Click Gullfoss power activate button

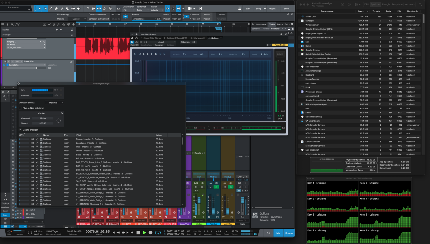click(132, 42)
